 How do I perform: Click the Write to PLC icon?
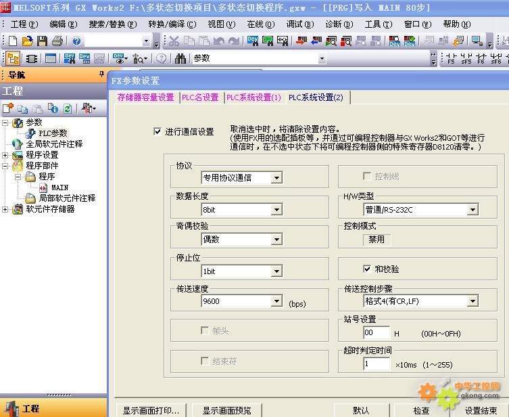[301, 41]
